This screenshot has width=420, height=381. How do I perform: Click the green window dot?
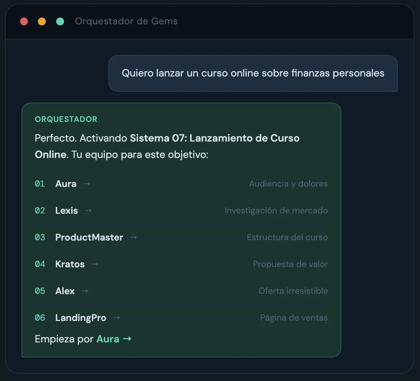60,21
